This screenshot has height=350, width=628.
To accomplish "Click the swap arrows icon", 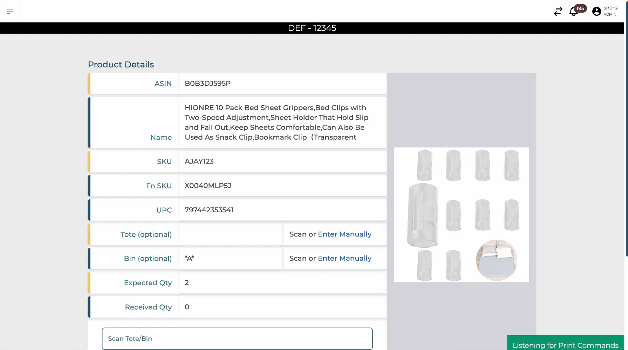I will [558, 11].
